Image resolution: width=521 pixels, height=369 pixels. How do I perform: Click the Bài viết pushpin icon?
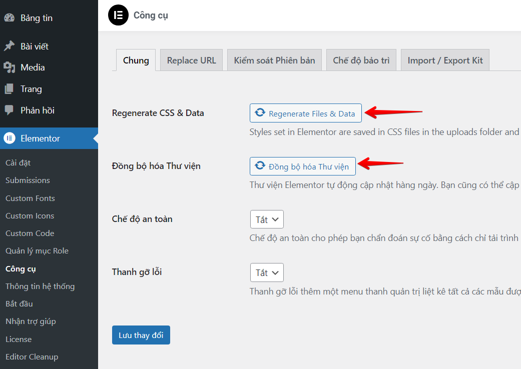coord(10,46)
